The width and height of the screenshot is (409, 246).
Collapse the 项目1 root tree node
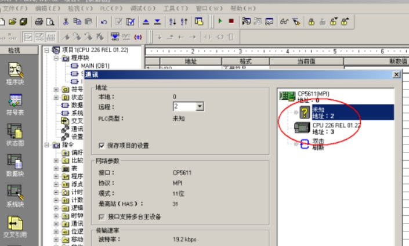[x=46, y=50]
